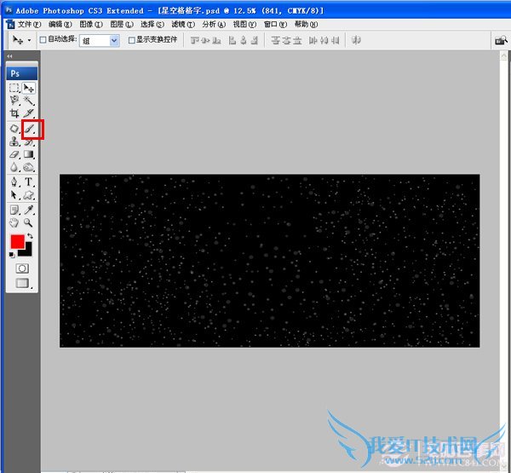511x473 pixels.
Task: Select the Magic Wand tool
Action: (29, 101)
